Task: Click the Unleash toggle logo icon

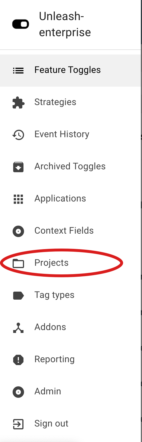Action: [x=21, y=24]
